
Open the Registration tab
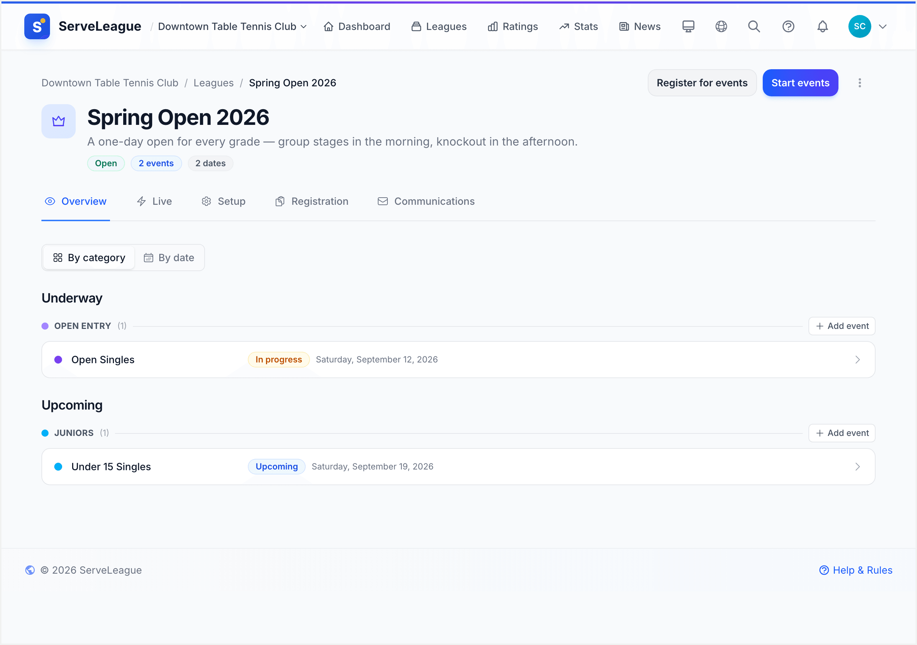pos(311,201)
